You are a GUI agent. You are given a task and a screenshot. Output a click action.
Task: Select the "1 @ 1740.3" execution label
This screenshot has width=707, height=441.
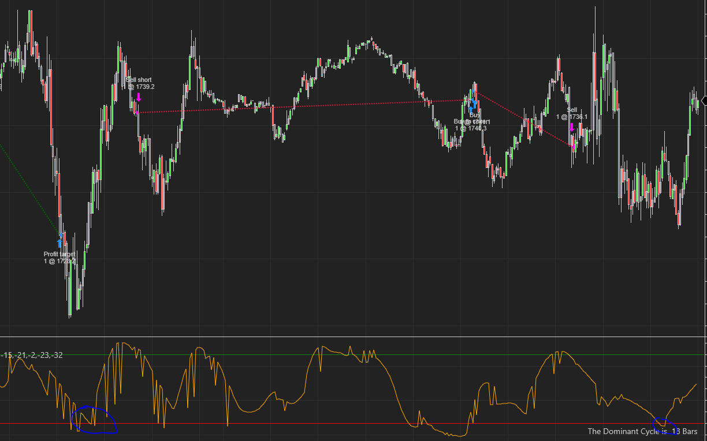(471, 128)
